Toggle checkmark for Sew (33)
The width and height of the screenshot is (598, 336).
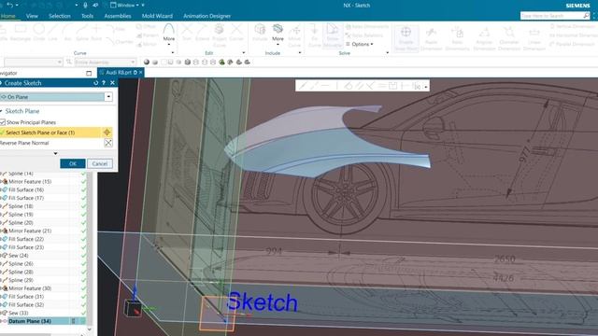click(83, 313)
